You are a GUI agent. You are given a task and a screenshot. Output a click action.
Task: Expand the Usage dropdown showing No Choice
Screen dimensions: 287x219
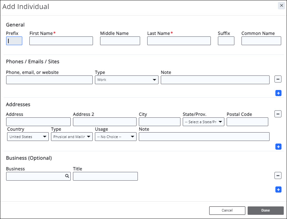tap(116, 137)
